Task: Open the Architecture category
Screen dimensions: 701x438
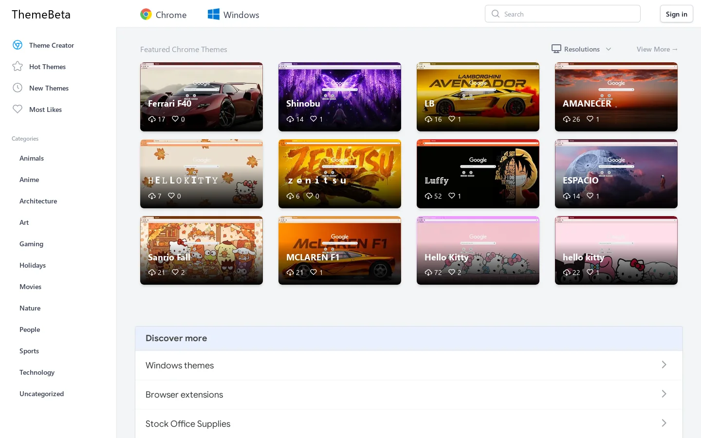Action: 38,201
